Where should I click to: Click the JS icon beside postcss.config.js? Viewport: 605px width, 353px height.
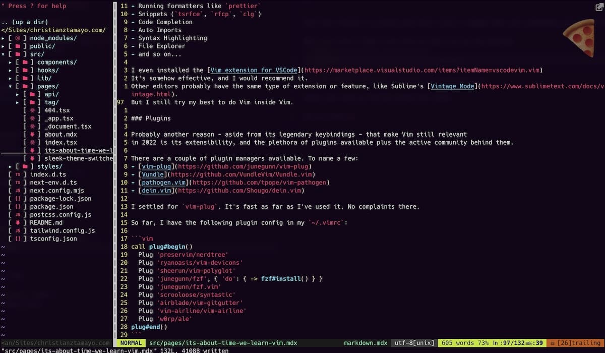18,215
